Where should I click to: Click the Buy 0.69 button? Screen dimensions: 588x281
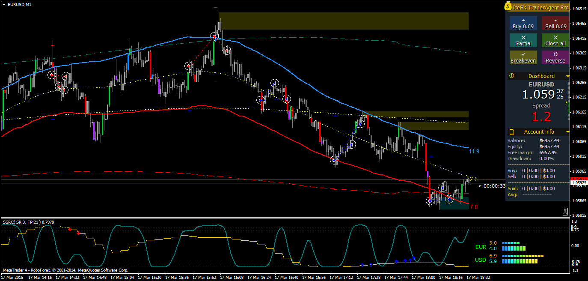(523, 23)
